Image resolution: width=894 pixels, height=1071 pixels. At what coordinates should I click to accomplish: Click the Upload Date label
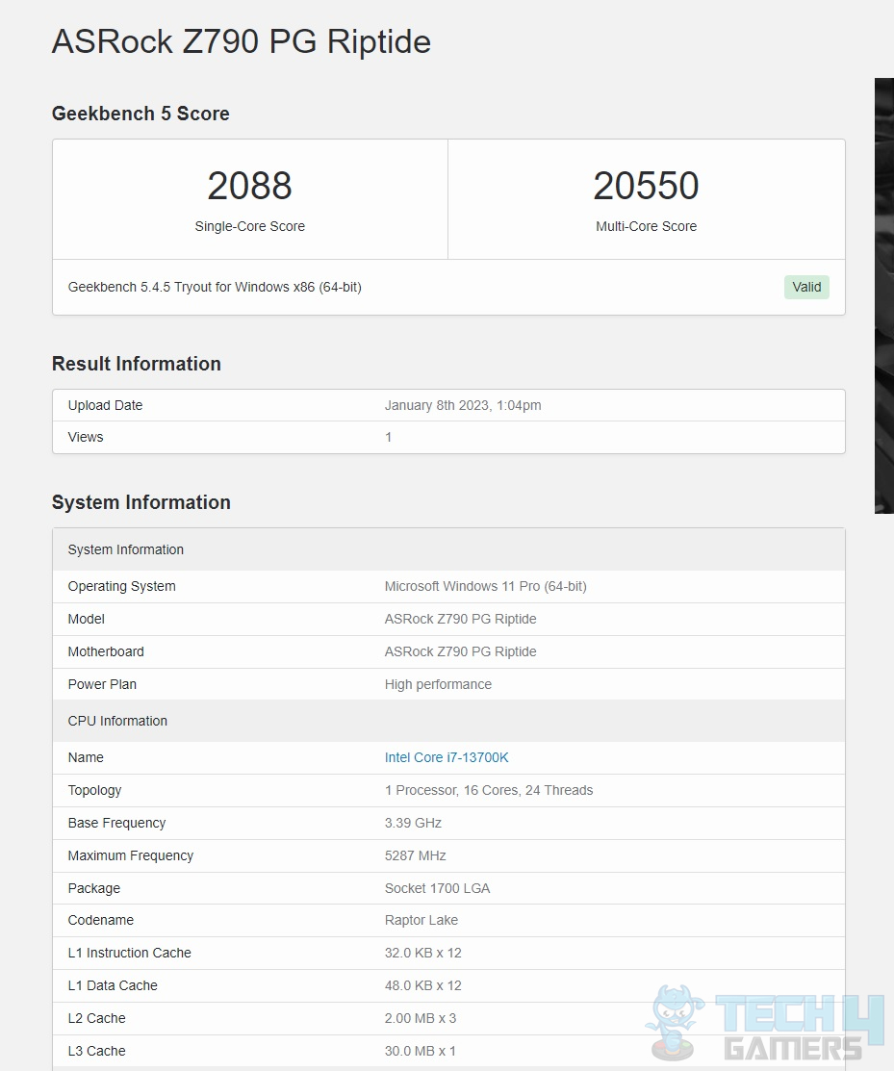click(x=105, y=405)
